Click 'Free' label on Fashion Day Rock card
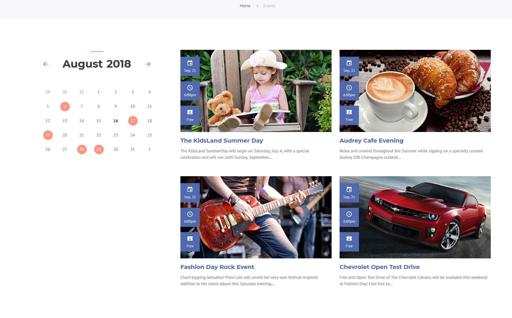Image resolution: width=512 pixels, height=318 pixels. (190, 246)
